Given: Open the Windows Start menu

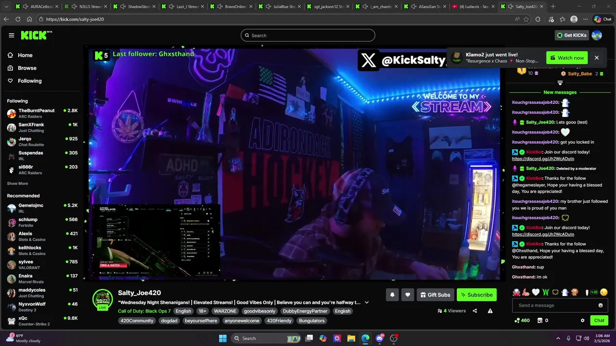Looking at the screenshot, I should 223,338.
